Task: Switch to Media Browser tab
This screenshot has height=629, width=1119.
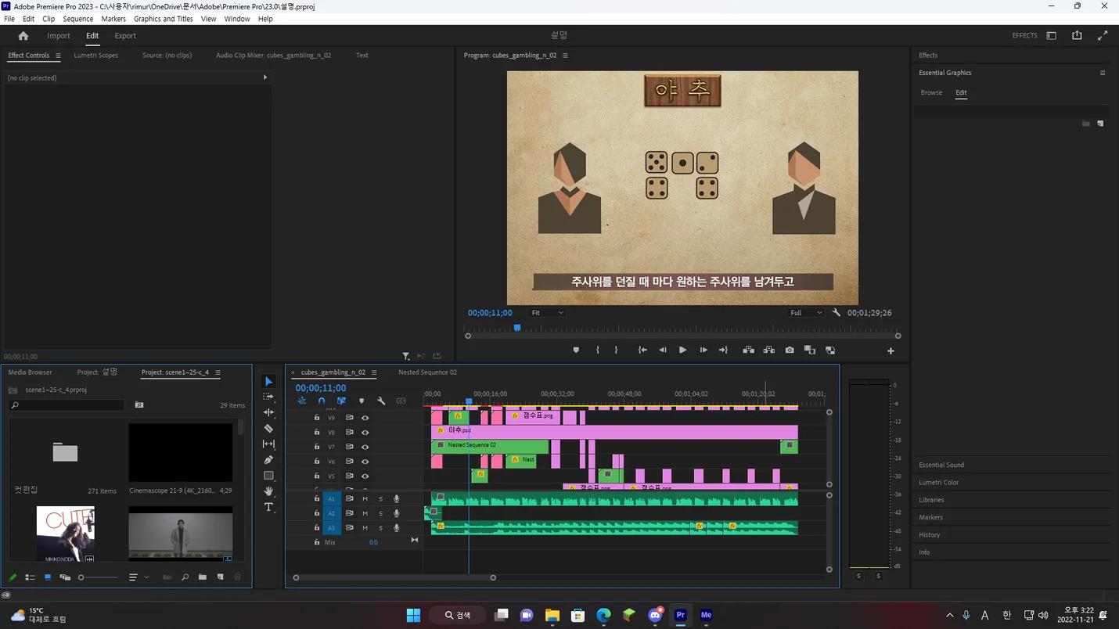Action: 30,372
